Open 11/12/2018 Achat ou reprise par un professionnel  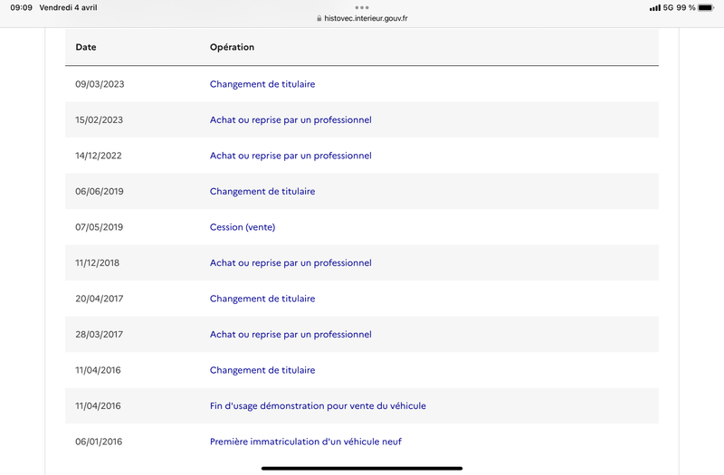pos(291,263)
